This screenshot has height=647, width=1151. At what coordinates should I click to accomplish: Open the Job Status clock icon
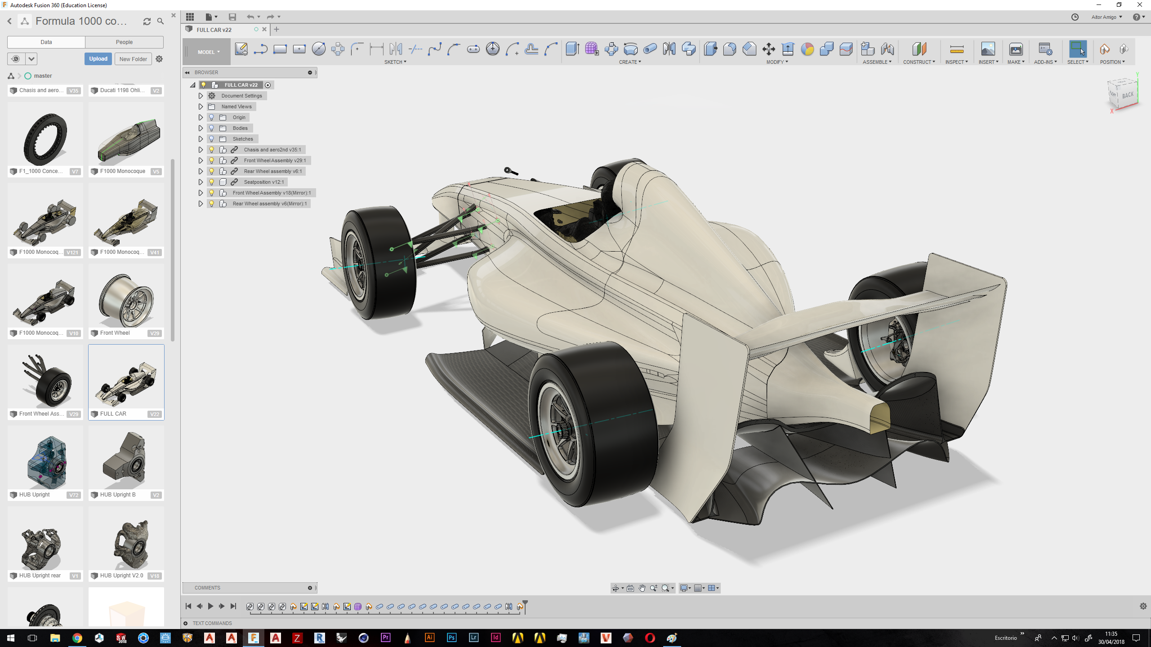[x=1075, y=17]
